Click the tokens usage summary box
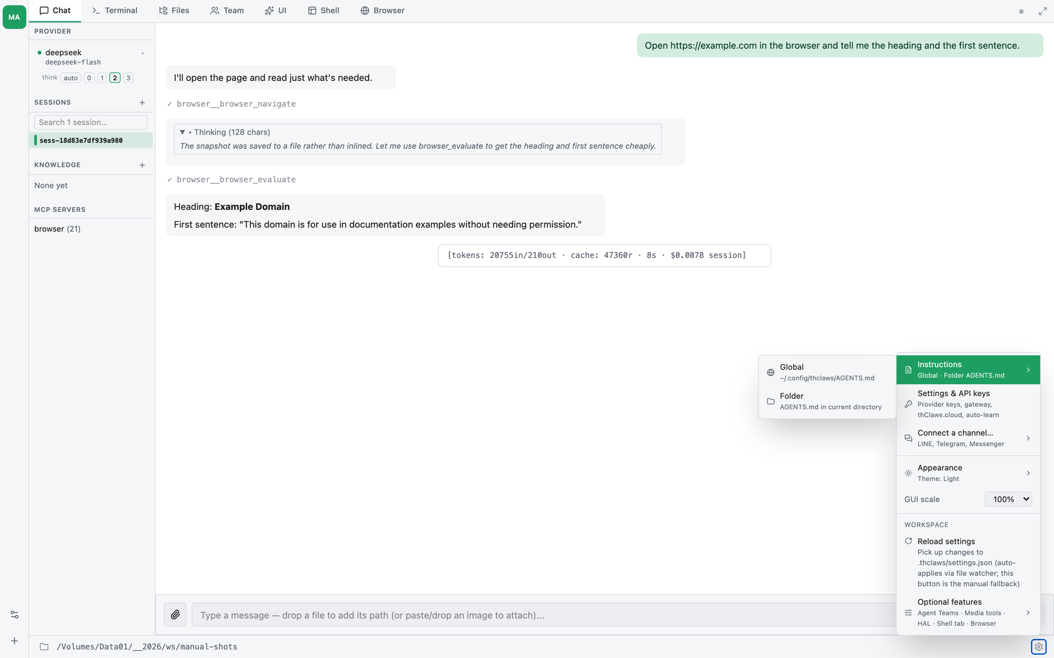This screenshot has height=658, width=1054. tap(605, 255)
